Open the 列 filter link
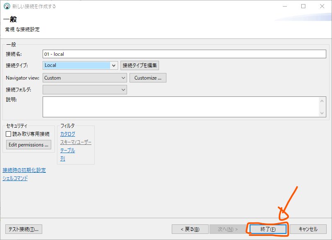This screenshot has width=332, height=240. [63, 159]
